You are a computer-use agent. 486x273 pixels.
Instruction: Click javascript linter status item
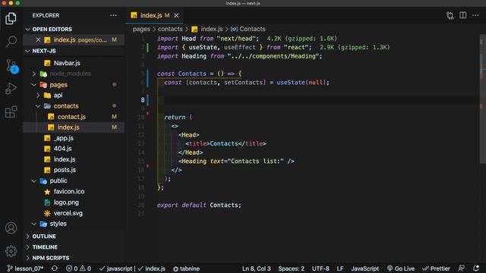(116, 268)
